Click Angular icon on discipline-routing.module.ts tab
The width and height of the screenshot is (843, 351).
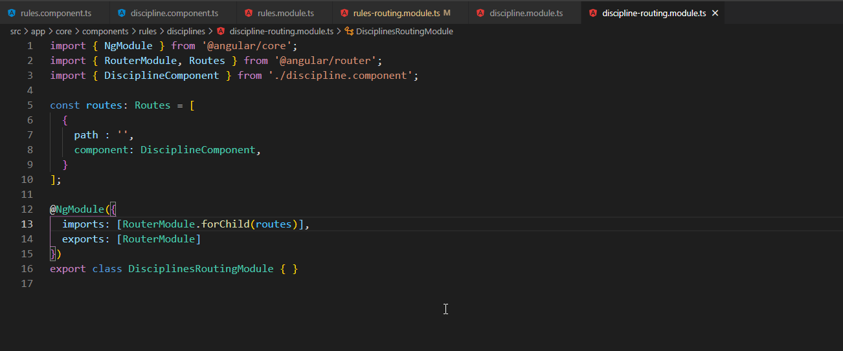point(593,13)
